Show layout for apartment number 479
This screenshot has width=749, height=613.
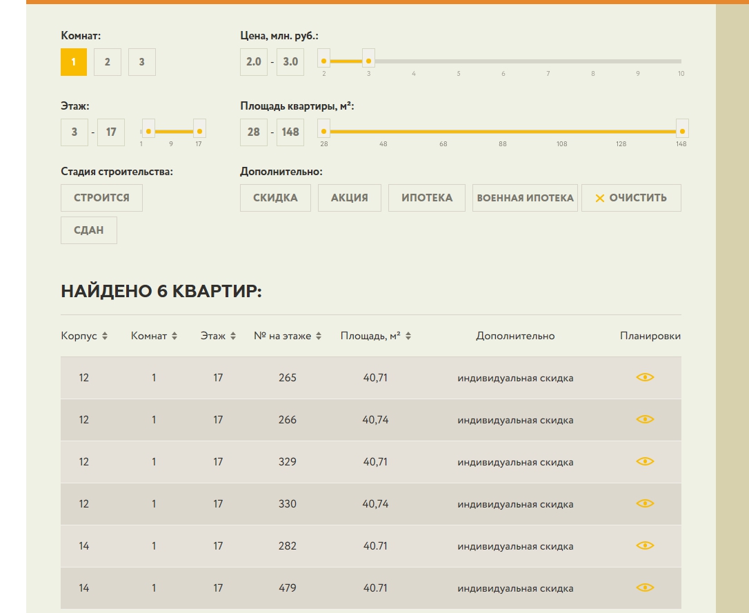pyautogui.click(x=644, y=587)
